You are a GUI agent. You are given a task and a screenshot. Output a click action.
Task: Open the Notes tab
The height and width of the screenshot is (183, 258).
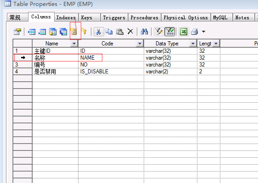click(x=243, y=17)
